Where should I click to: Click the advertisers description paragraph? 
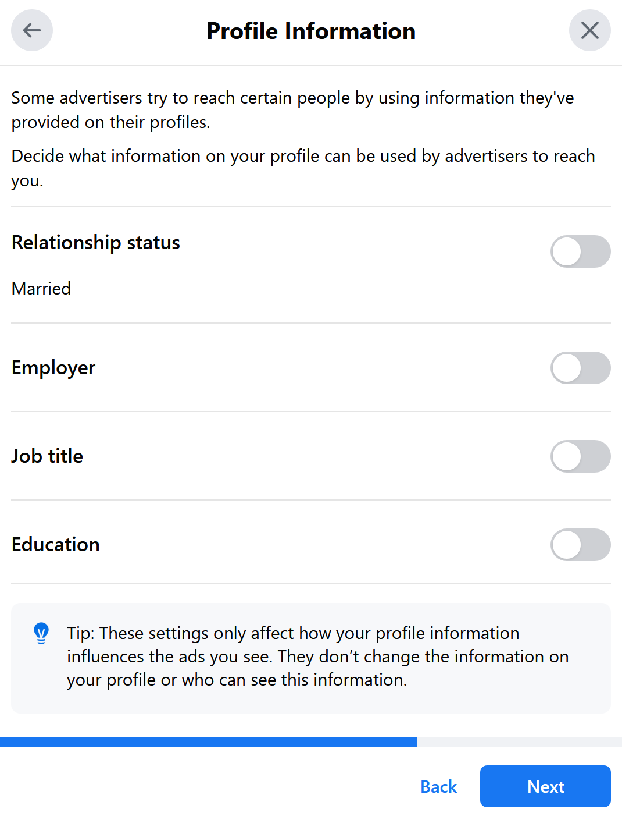[x=292, y=110]
